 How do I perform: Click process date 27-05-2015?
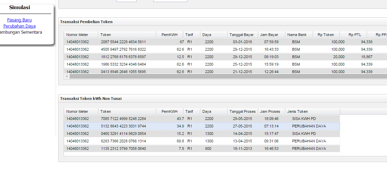242,126
